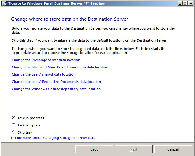Viewport: 195px width, 156px height.
Task: Open "Tell me more about managing storage" link
Action: click(53, 138)
